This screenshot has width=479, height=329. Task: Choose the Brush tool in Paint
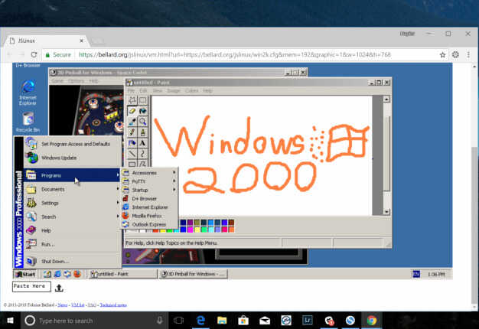pyautogui.click(x=142, y=132)
